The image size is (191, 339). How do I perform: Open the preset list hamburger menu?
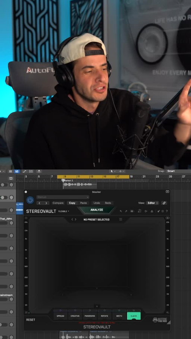tap(121, 219)
